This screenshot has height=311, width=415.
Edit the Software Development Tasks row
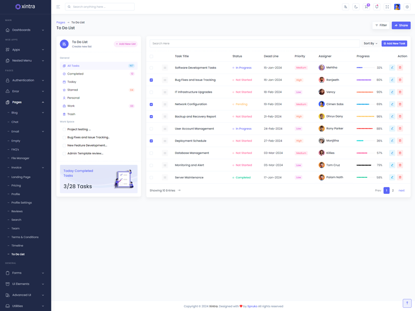coord(392,68)
